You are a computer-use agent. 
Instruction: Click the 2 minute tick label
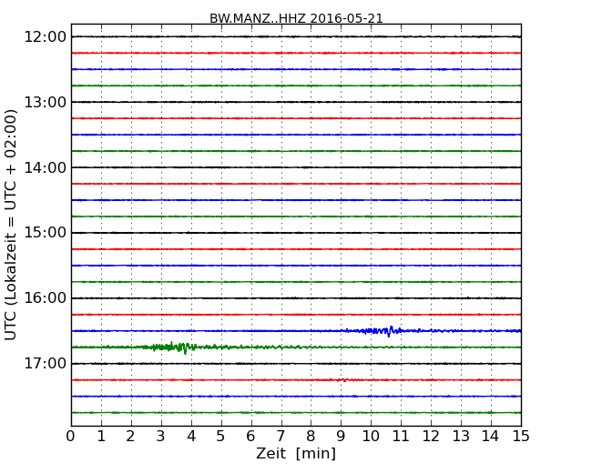131,437
